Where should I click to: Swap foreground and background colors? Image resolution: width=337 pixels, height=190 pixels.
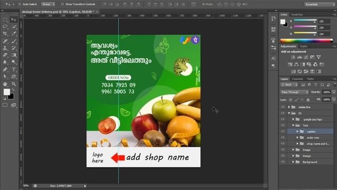tap(13, 90)
